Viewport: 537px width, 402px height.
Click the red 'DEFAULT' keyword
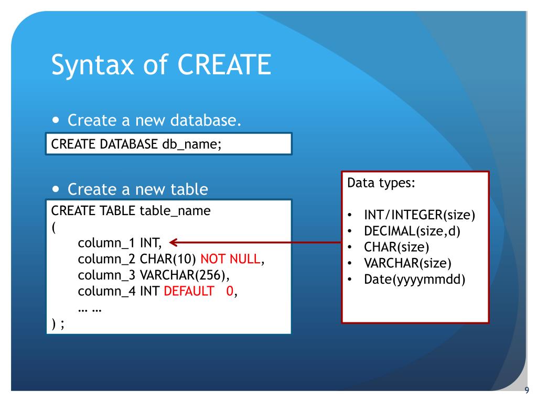189,291
